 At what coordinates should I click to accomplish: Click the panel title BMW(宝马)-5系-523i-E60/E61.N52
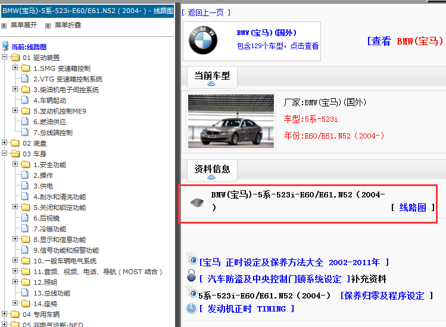(88, 11)
